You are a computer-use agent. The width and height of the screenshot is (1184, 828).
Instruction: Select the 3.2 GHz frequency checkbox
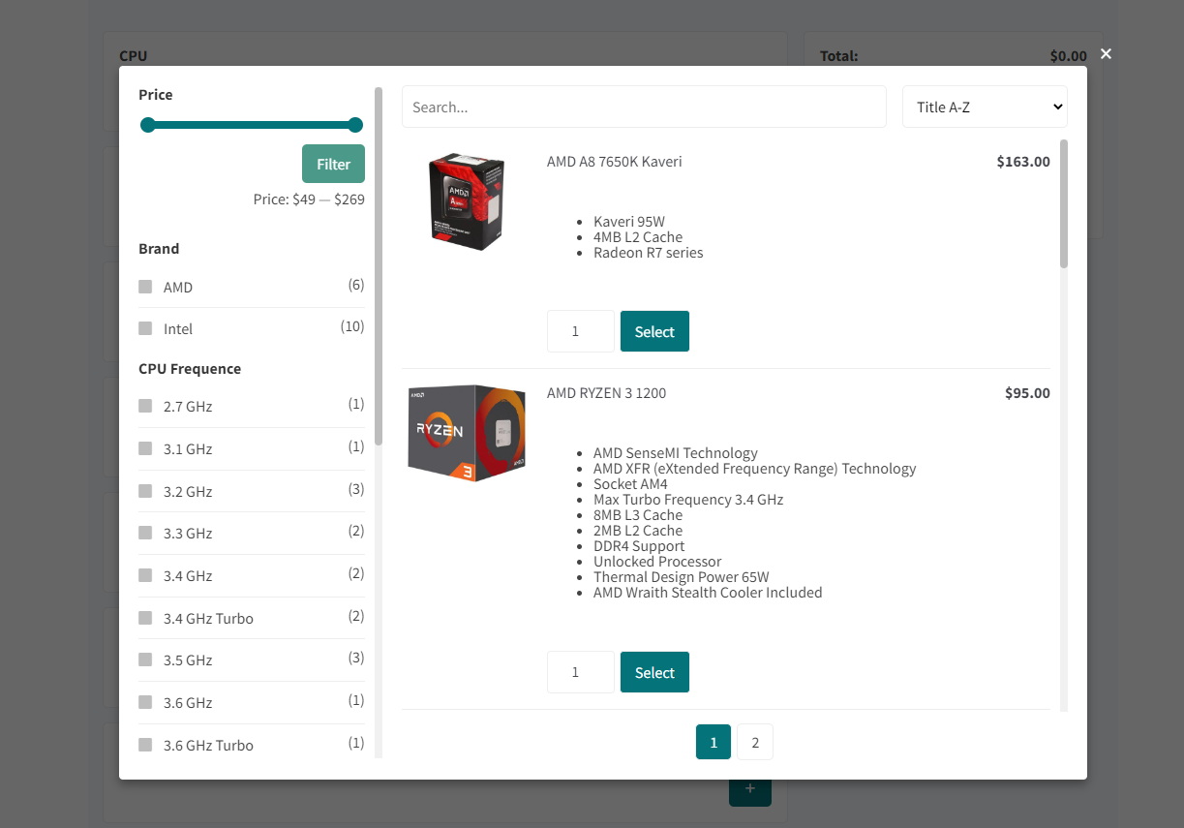coord(145,491)
